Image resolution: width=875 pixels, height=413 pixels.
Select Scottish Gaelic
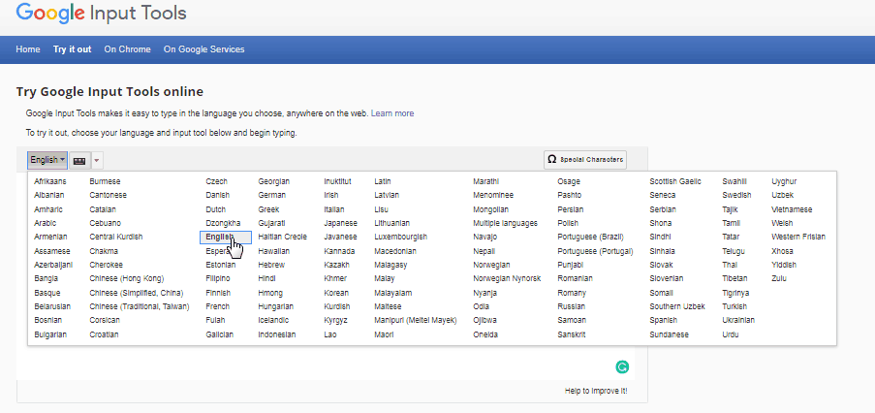click(x=675, y=181)
